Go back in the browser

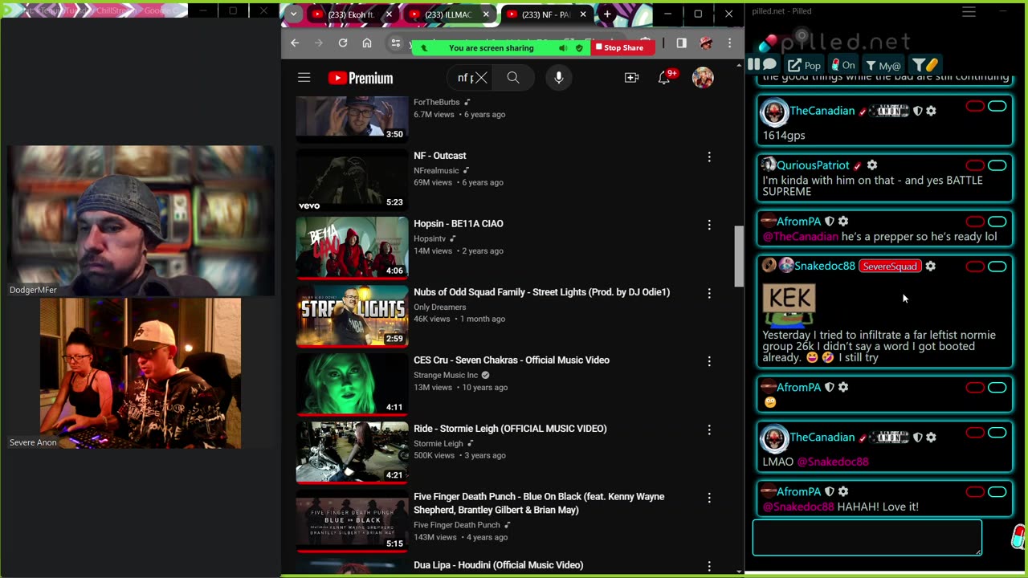coord(295,43)
